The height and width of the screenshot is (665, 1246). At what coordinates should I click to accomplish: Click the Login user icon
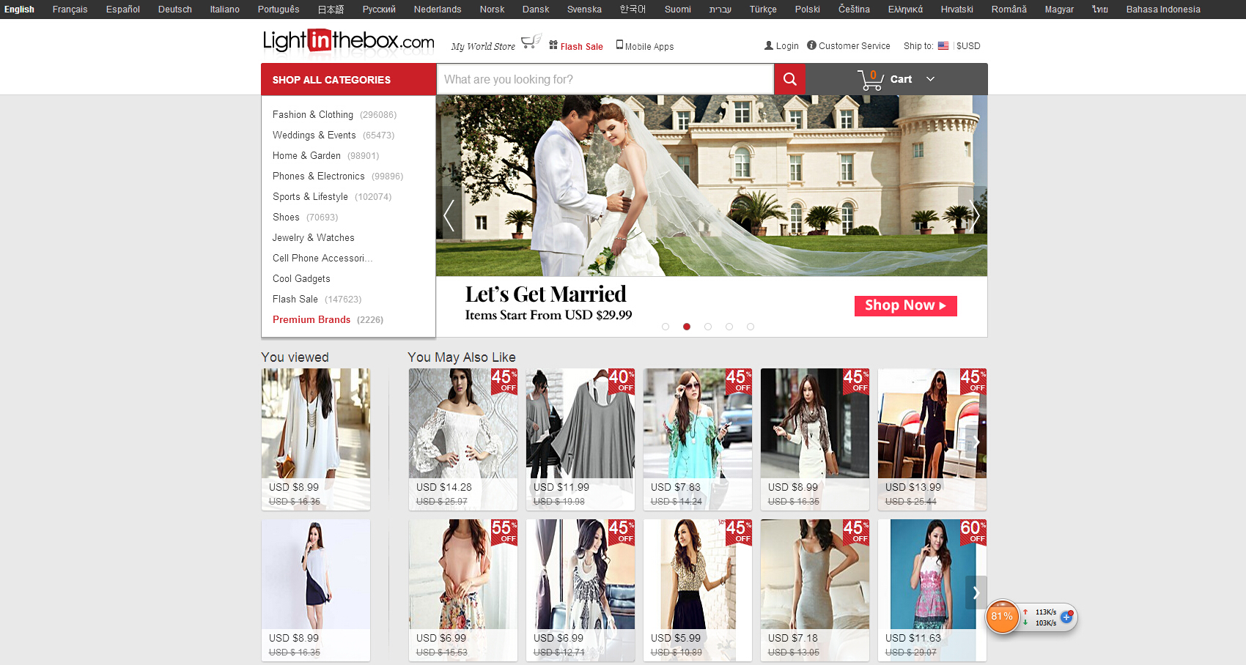[769, 45]
